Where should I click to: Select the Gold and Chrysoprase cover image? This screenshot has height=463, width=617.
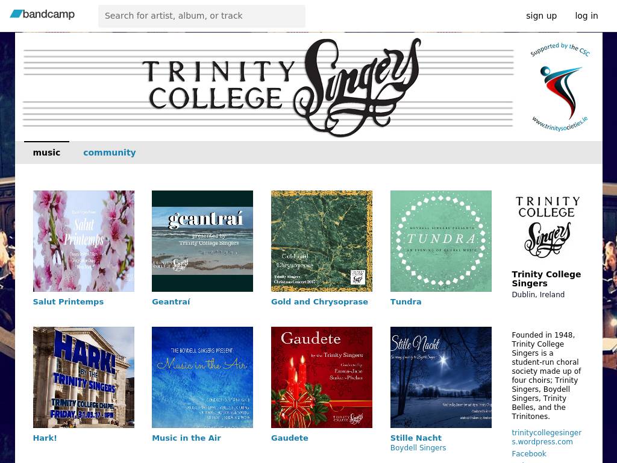click(x=322, y=241)
